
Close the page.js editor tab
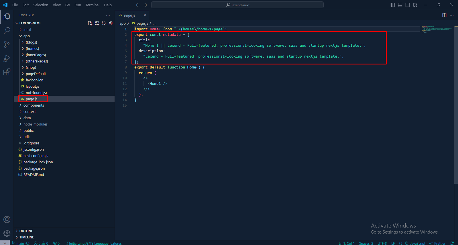coord(145,15)
